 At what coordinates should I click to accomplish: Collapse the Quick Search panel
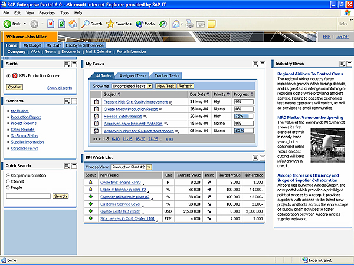coord(74,166)
